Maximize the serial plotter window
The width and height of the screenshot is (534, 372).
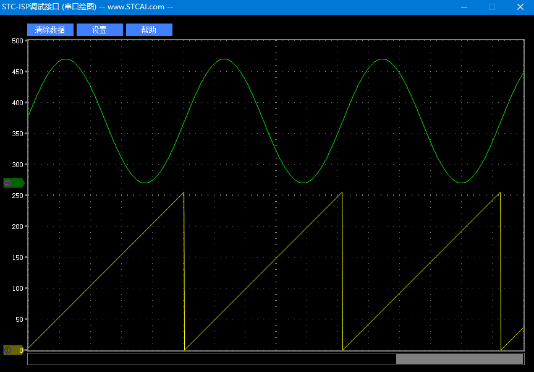coord(492,7)
